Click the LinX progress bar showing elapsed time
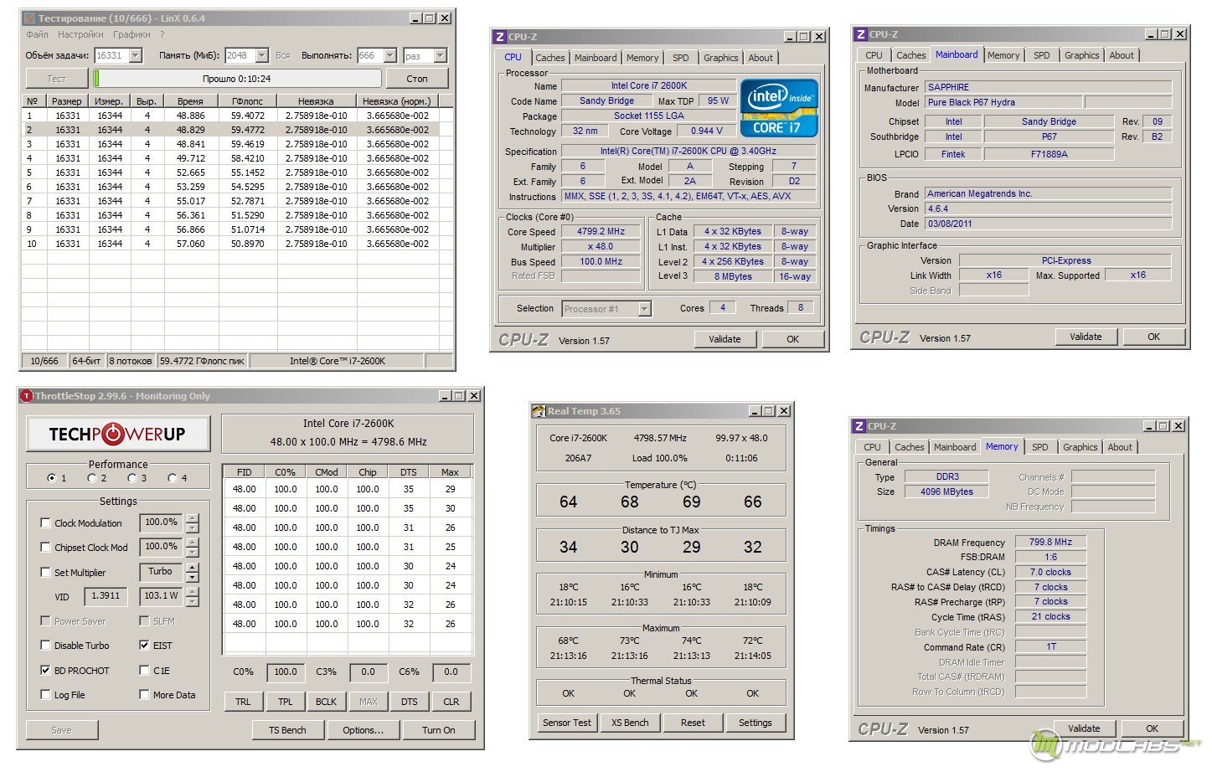Viewport: 1212px width, 772px height. coord(237,79)
